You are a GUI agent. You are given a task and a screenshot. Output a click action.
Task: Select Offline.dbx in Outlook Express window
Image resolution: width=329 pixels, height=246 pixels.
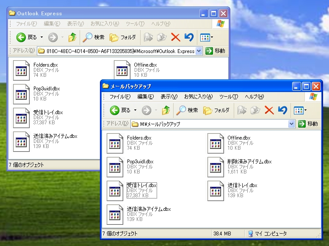[137, 70]
